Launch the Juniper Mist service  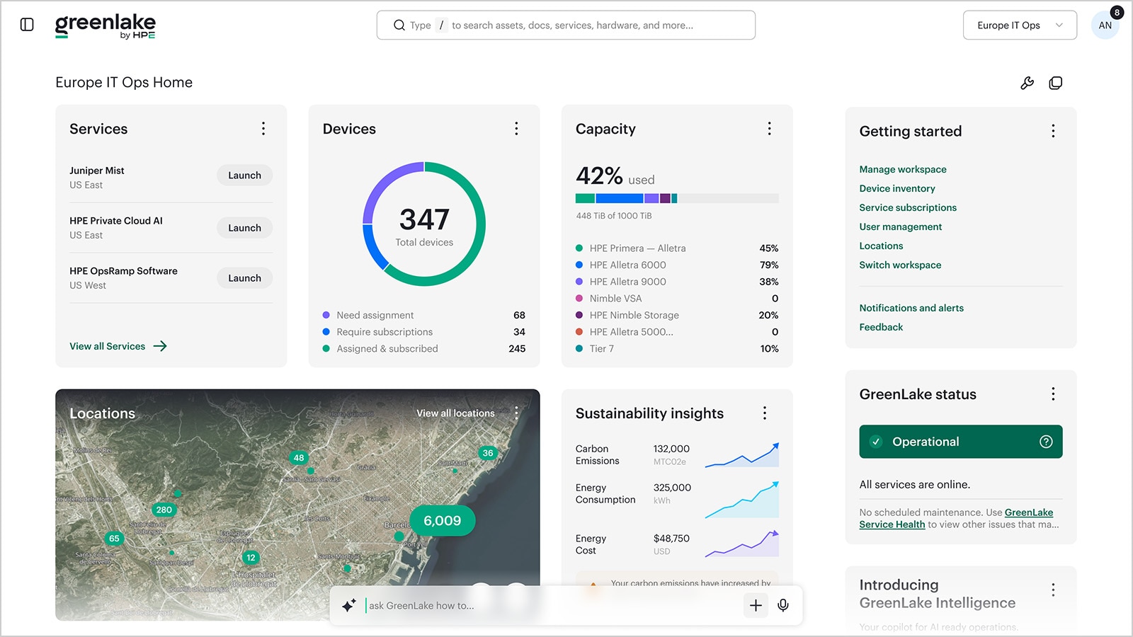[x=244, y=175]
